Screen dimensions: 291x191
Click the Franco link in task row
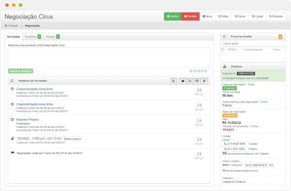pos(277,50)
